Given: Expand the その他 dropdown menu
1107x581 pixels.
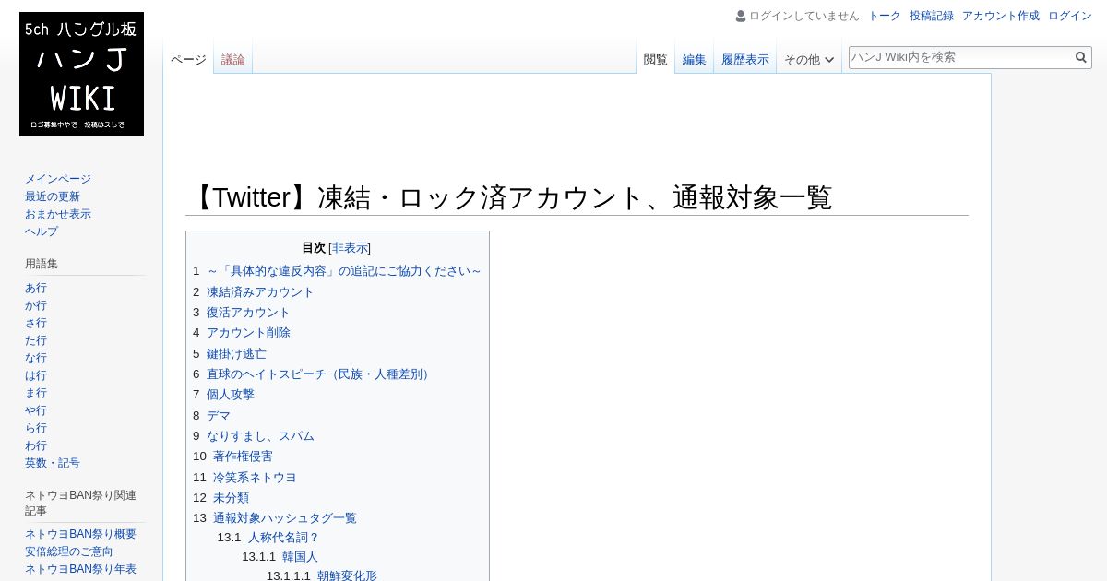Looking at the screenshot, I should [809, 60].
